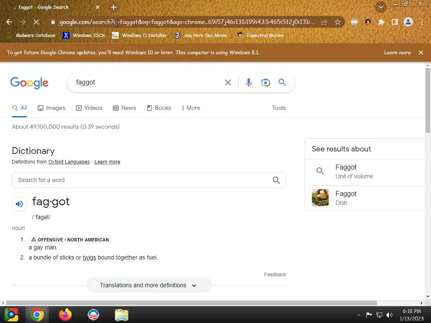Screen dimensions: 431x323
Task: Click the address bar URL
Action: tap(186, 22)
